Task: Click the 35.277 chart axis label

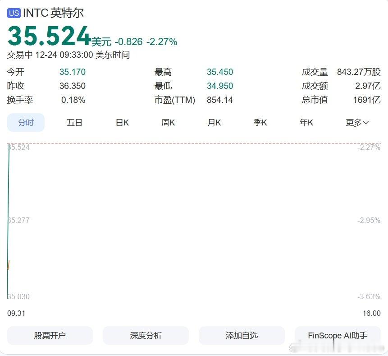Action: click(x=18, y=220)
